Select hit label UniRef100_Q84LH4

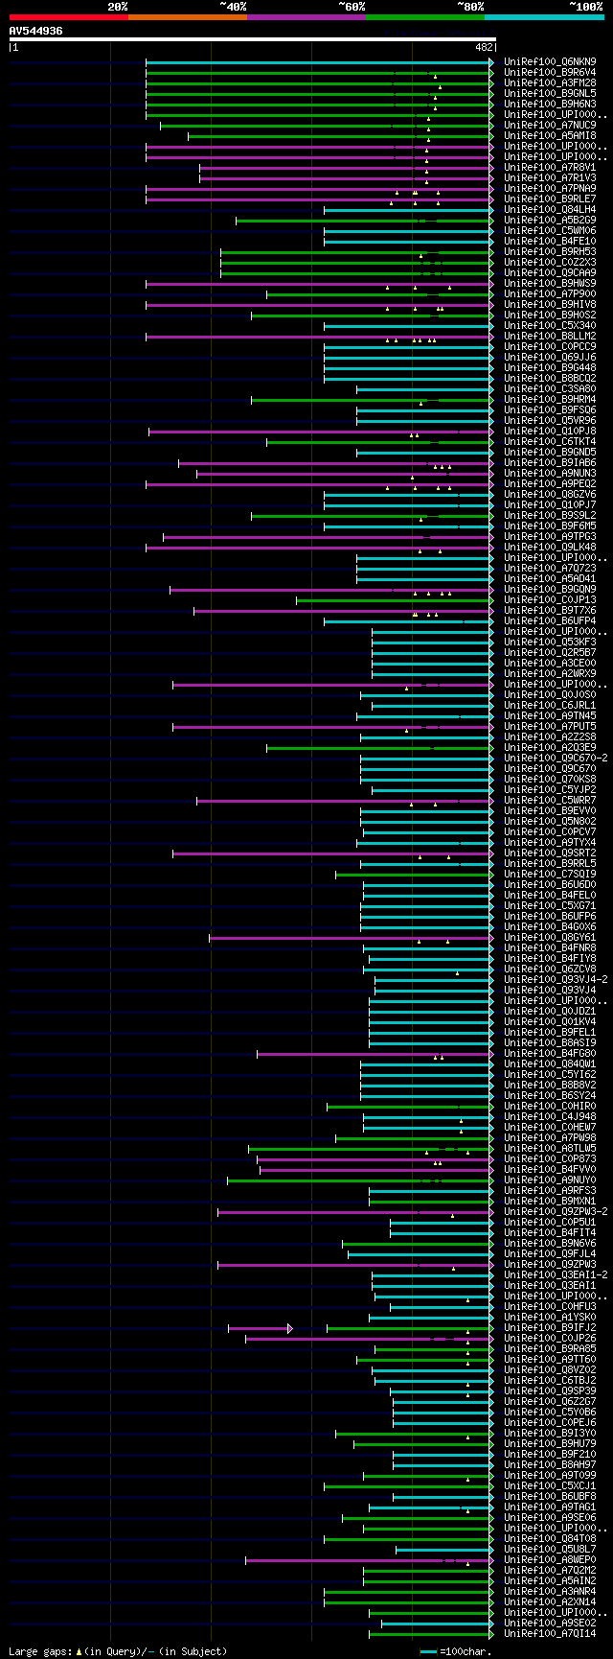coord(550,209)
